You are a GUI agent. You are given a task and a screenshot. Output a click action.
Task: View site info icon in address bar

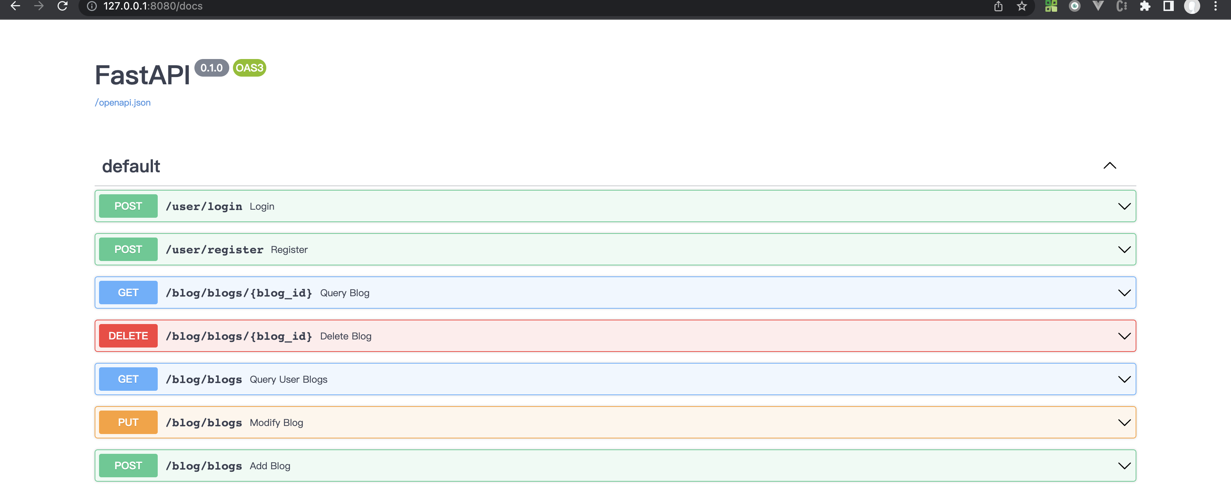[92, 6]
